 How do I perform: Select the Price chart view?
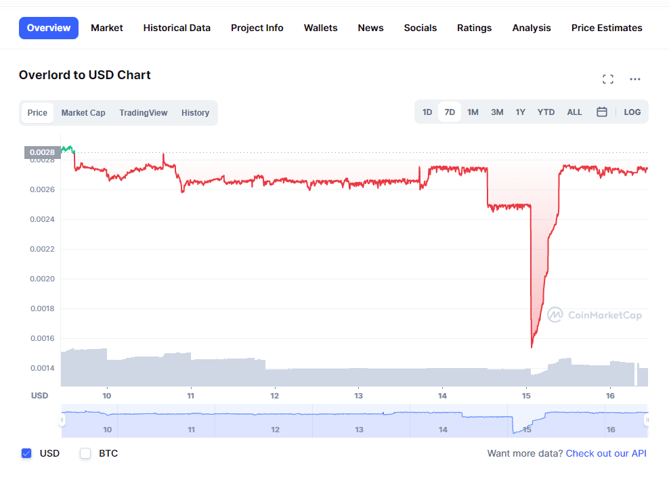pos(37,112)
